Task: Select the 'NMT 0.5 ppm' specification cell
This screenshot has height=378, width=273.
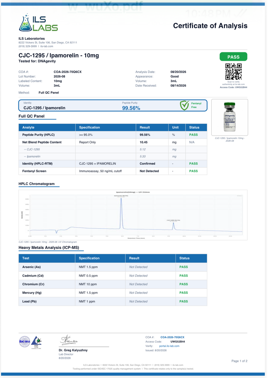Action: click(x=88, y=276)
